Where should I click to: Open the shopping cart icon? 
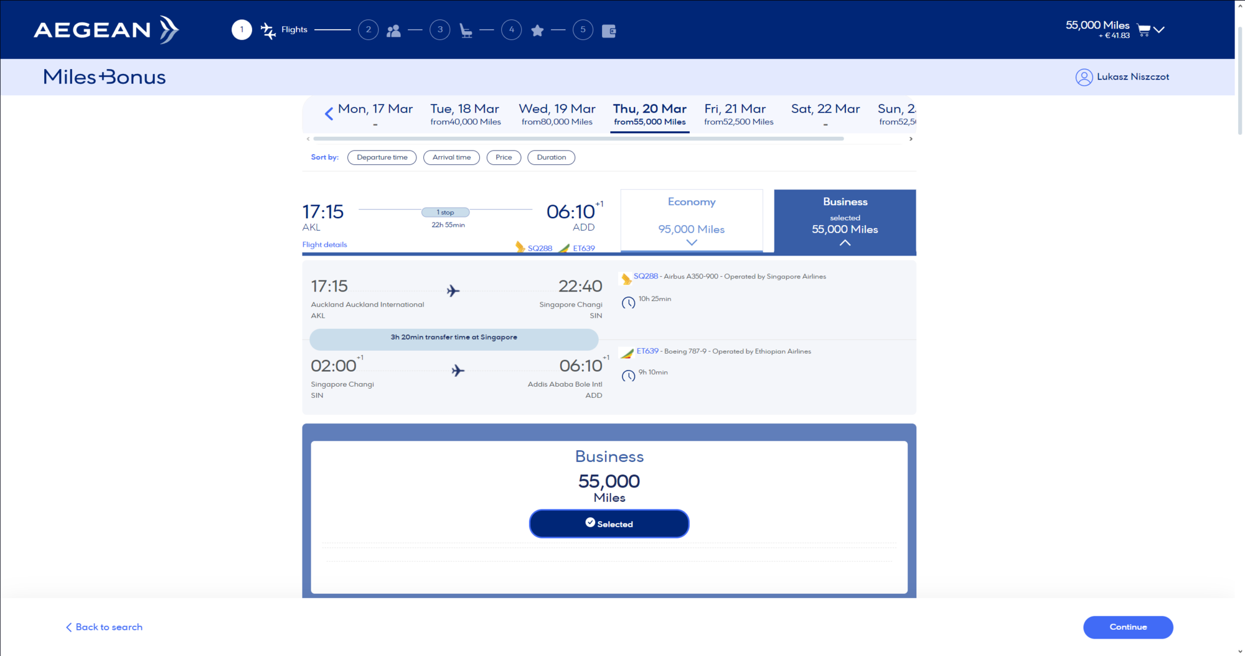[1144, 30]
